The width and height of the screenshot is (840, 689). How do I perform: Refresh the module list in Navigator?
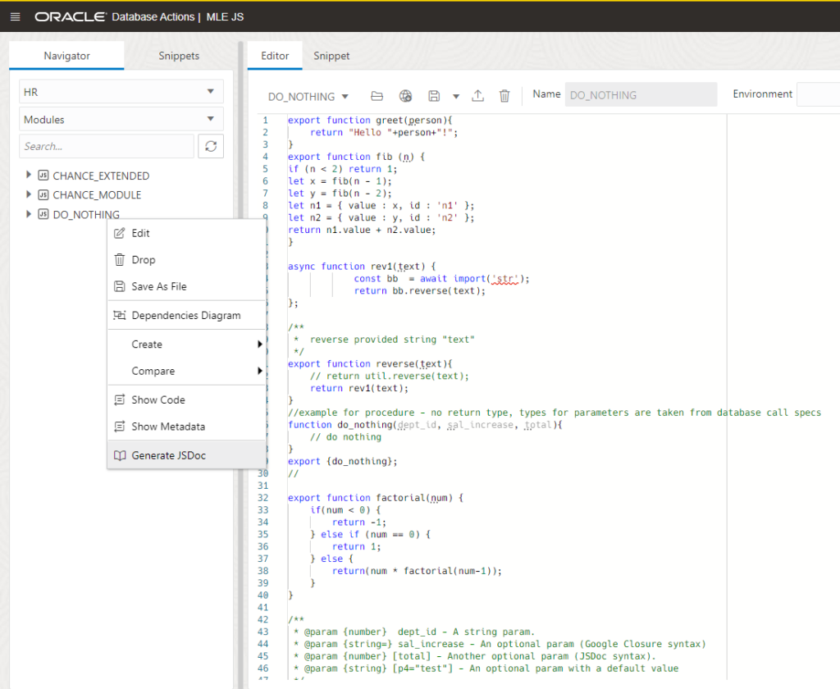point(211,146)
